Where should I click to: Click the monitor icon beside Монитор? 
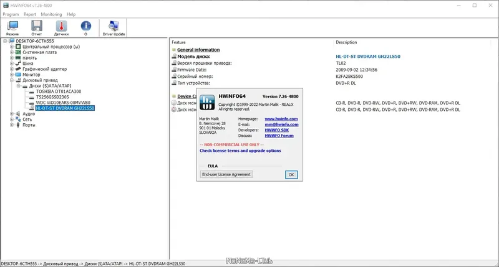(x=18, y=75)
